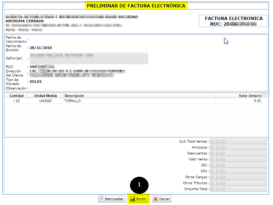Click the Descuentos amount field
Viewport: 273px width, 205px height.
(238, 153)
